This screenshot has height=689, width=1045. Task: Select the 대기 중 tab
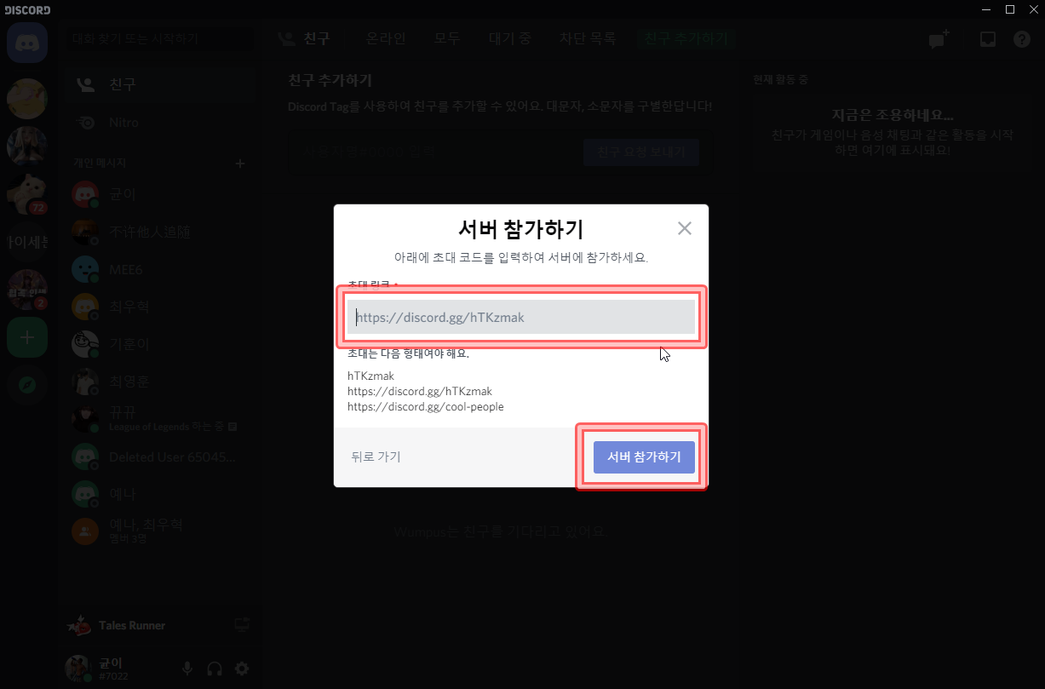[510, 38]
